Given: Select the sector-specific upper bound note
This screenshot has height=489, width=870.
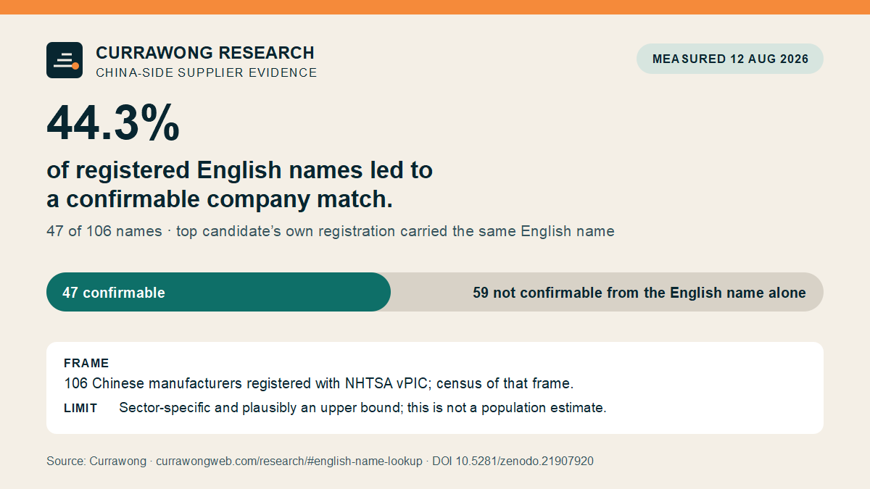Looking at the screenshot, I should 362,408.
